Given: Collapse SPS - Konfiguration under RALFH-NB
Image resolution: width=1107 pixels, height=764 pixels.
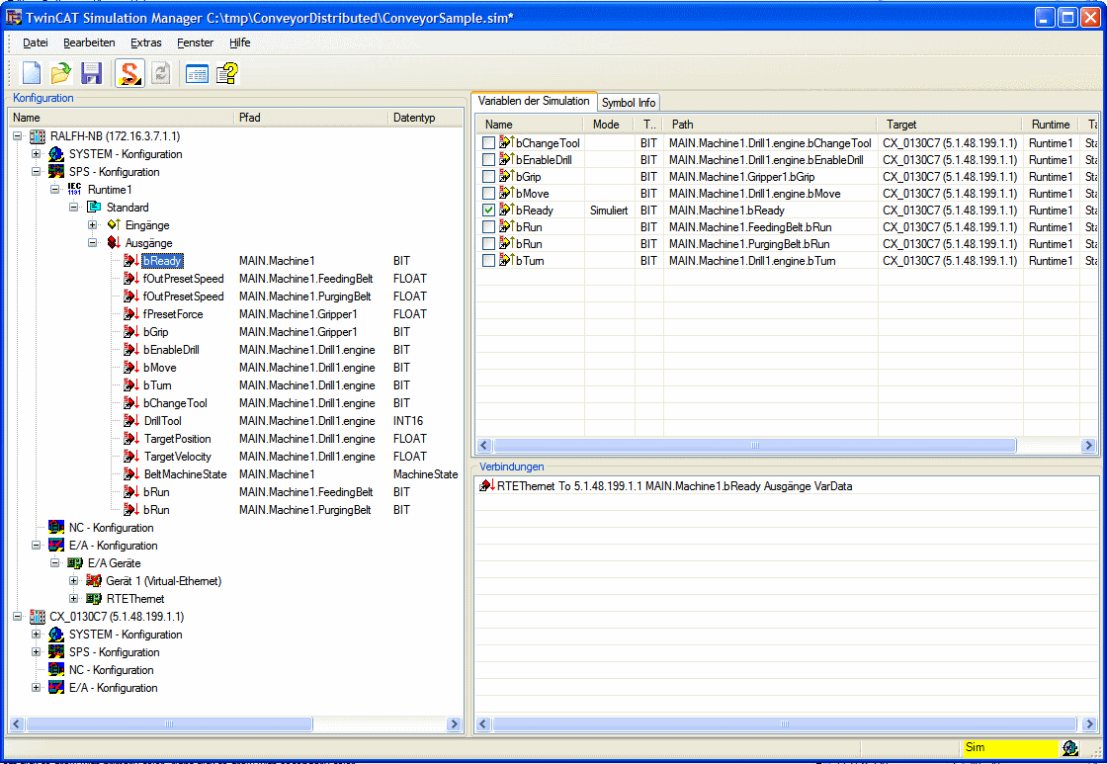Looking at the screenshot, I should pyautogui.click(x=36, y=172).
